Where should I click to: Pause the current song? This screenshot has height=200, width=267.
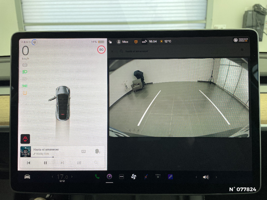tap(45, 163)
